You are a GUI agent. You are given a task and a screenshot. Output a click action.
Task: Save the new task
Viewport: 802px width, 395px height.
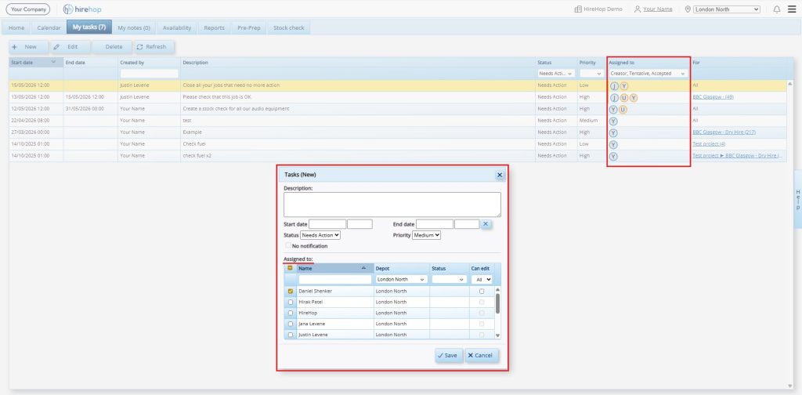point(449,356)
